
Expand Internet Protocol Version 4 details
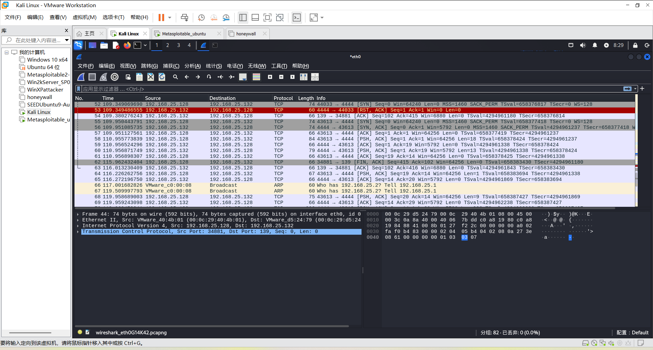tap(78, 226)
